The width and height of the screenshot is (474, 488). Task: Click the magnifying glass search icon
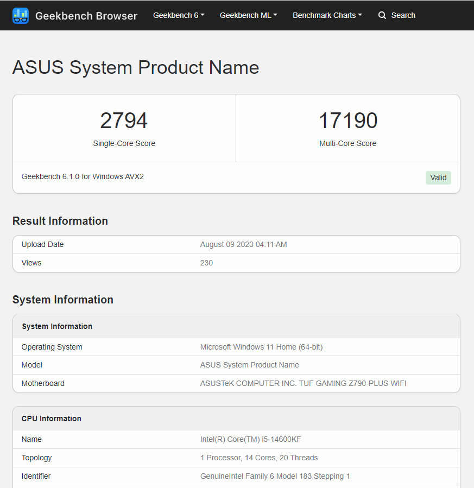[x=382, y=15]
